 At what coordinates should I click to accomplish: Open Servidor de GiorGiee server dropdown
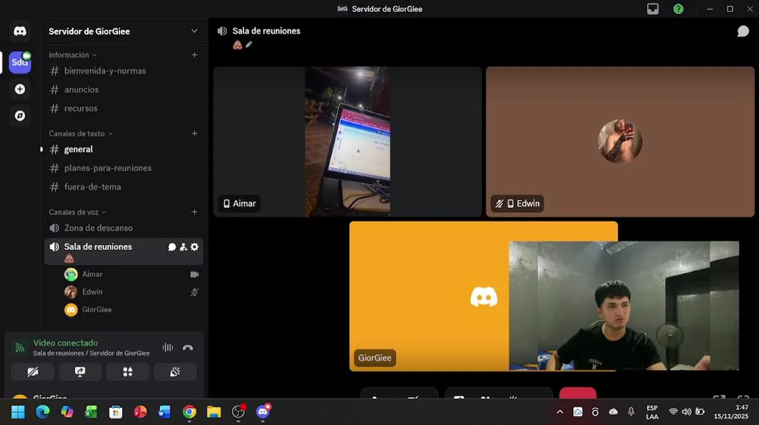click(x=194, y=31)
